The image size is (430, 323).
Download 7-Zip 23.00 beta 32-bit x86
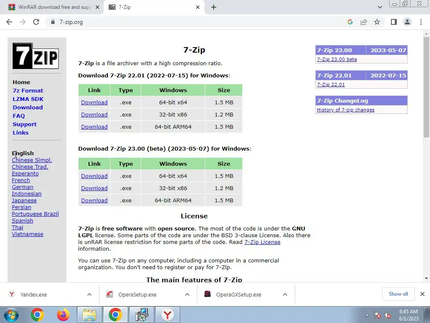94,188
